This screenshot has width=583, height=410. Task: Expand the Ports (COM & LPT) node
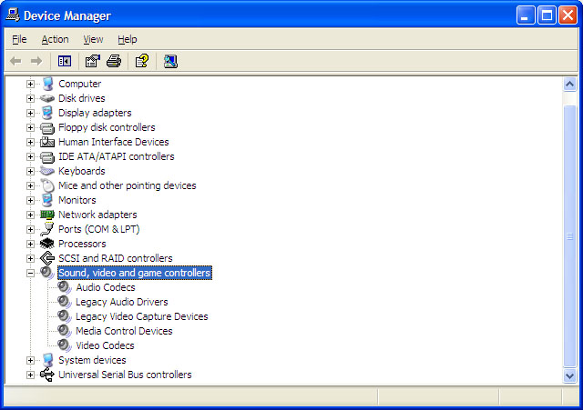tap(30, 229)
